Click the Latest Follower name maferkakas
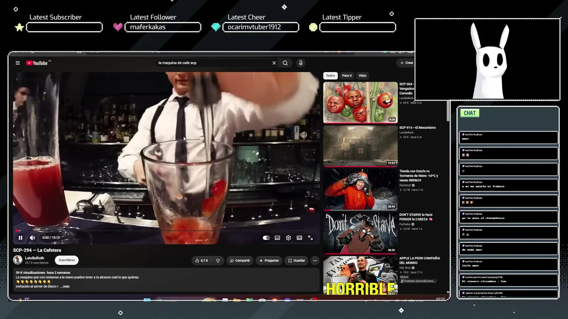The image size is (568, 319). 148,27
